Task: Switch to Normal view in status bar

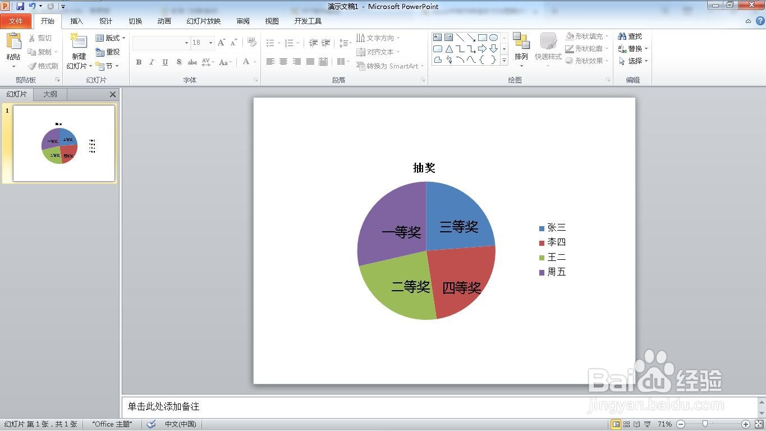Action: point(616,424)
